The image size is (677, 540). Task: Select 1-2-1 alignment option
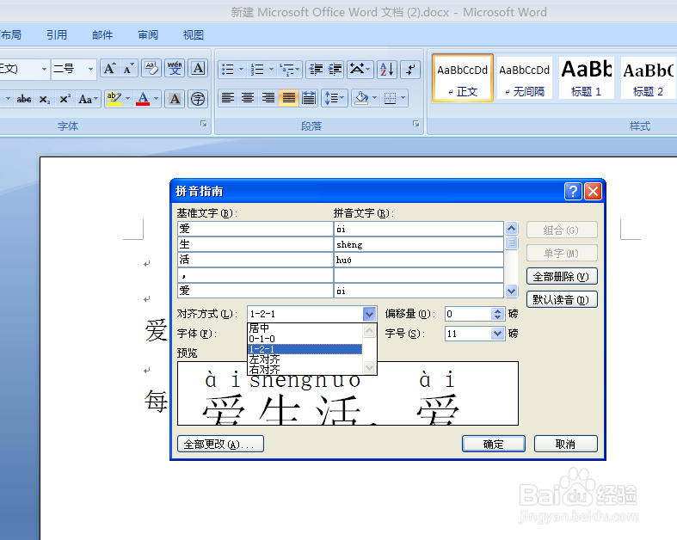click(x=305, y=349)
